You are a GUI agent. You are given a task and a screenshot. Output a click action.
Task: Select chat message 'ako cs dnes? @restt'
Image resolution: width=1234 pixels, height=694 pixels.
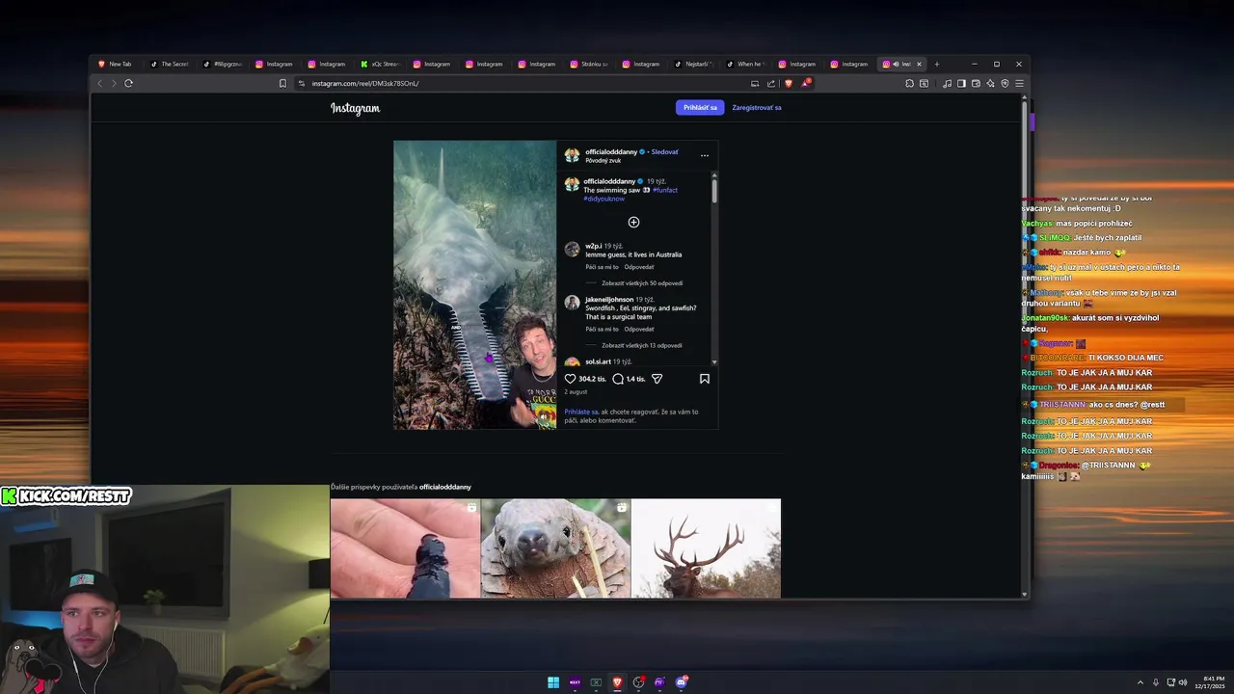tap(1127, 405)
